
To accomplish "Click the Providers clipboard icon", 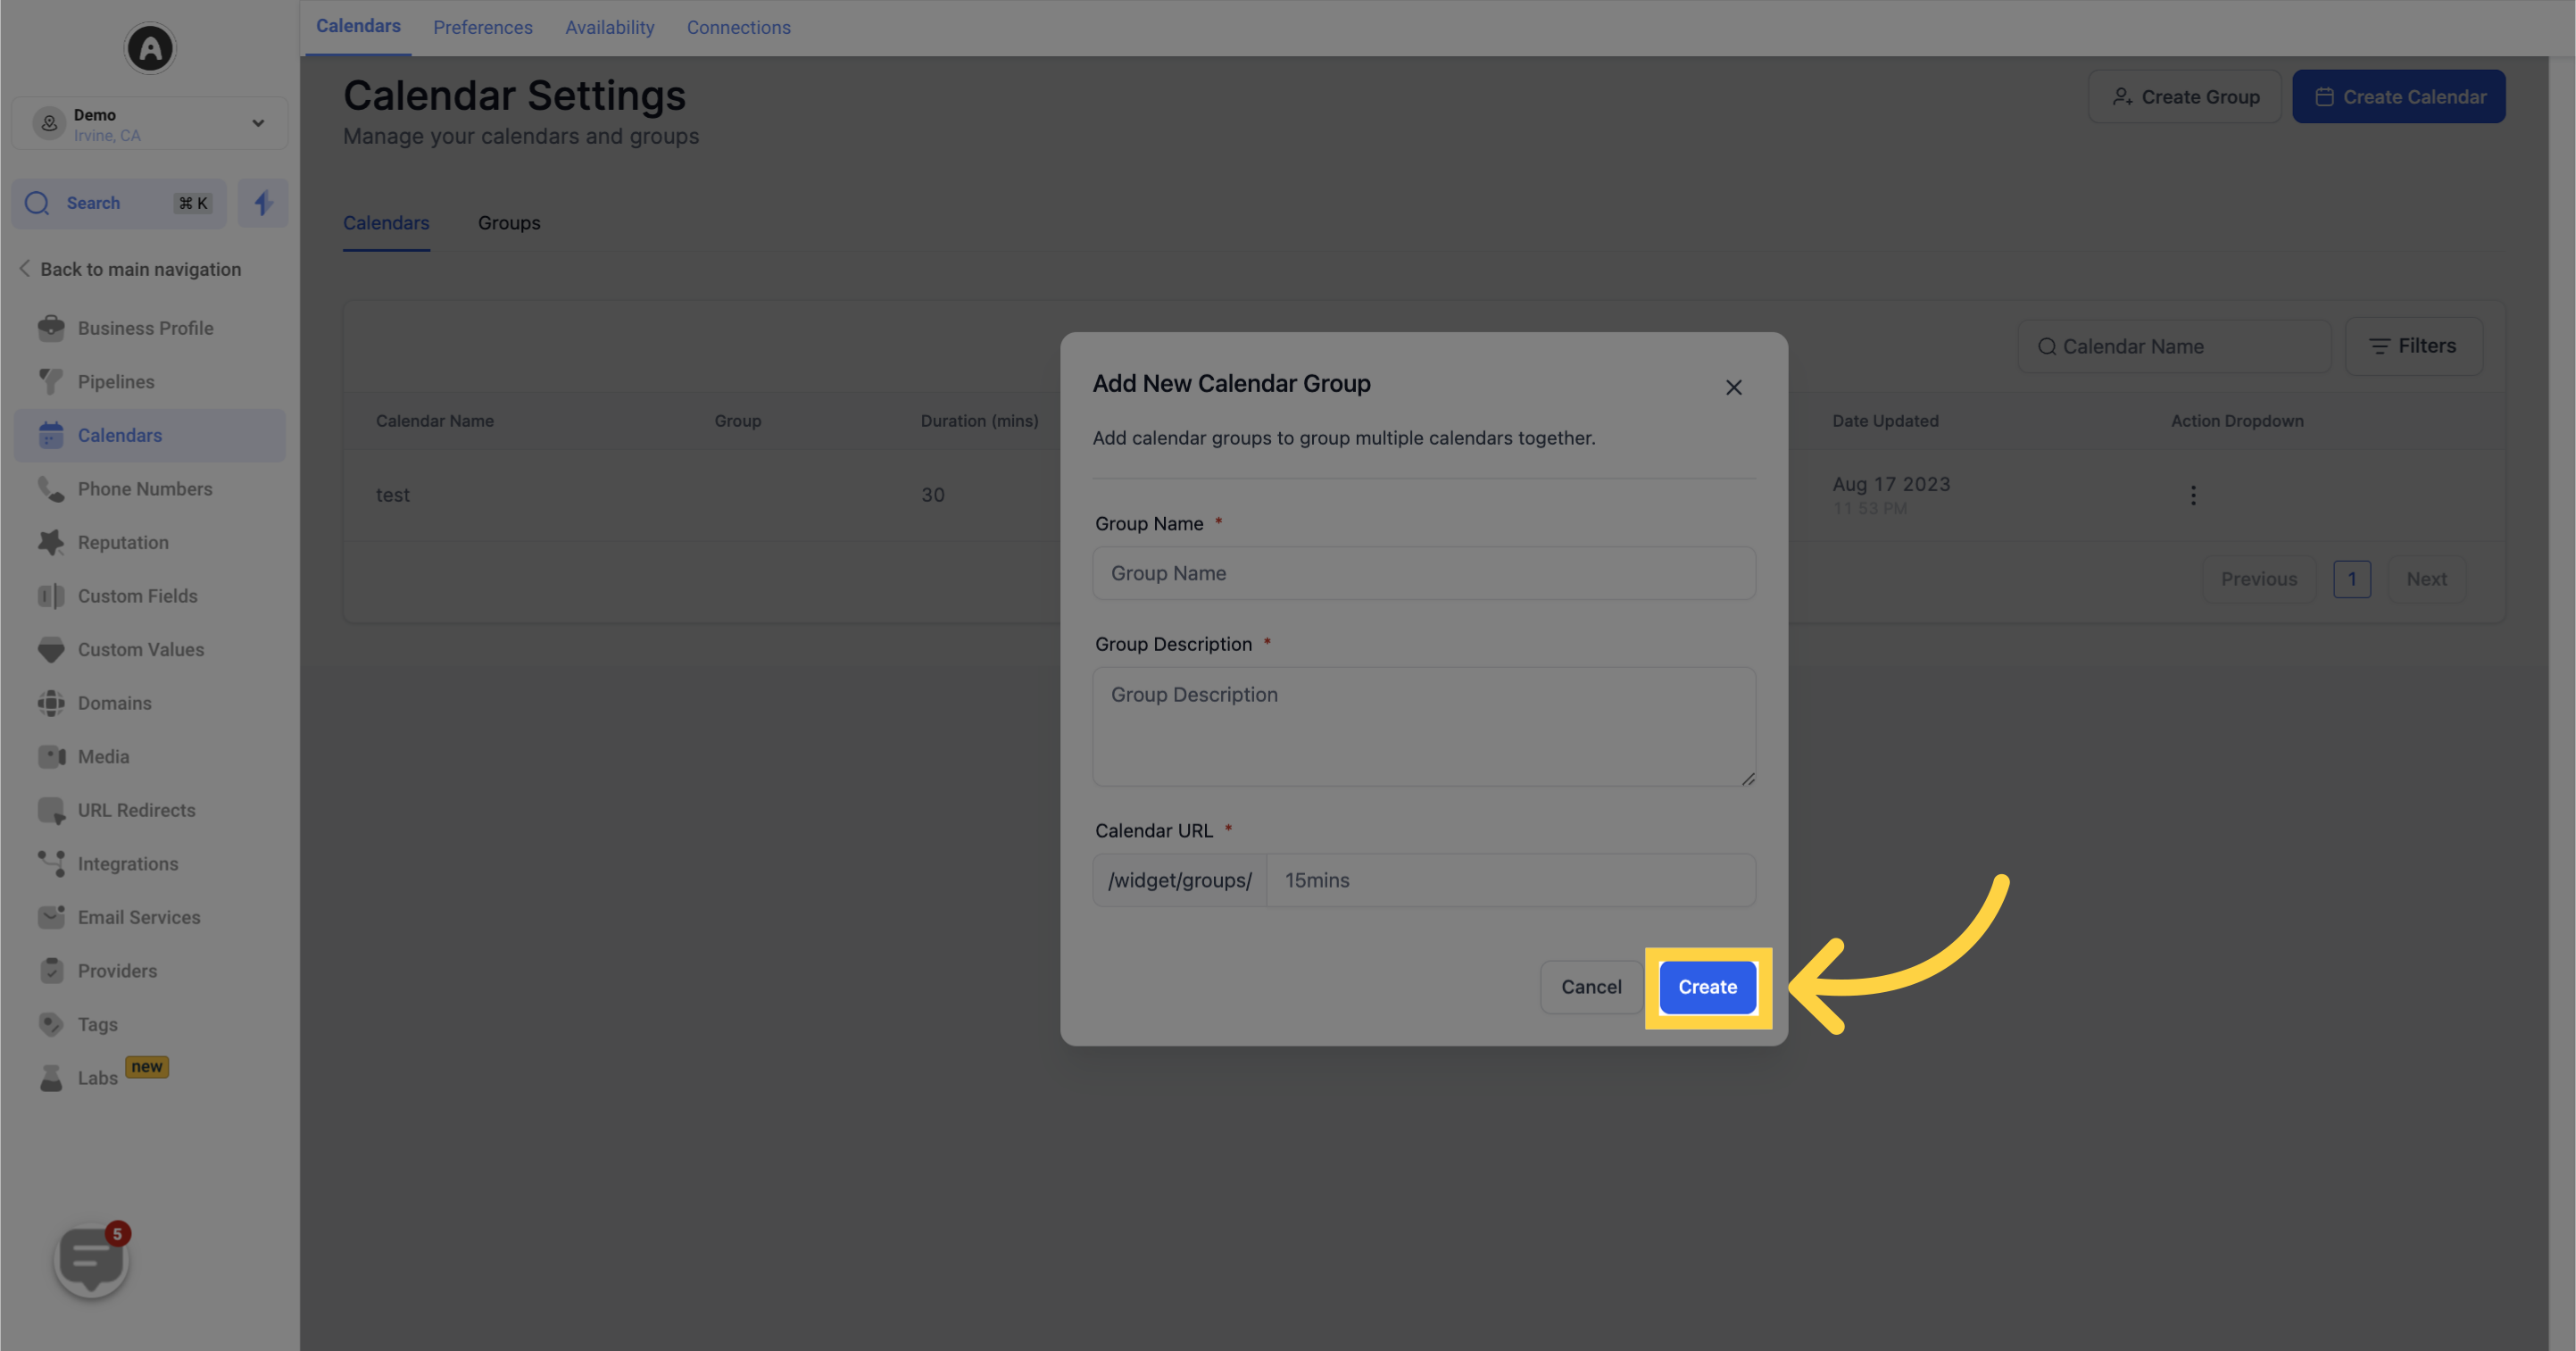I will point(51,971).
